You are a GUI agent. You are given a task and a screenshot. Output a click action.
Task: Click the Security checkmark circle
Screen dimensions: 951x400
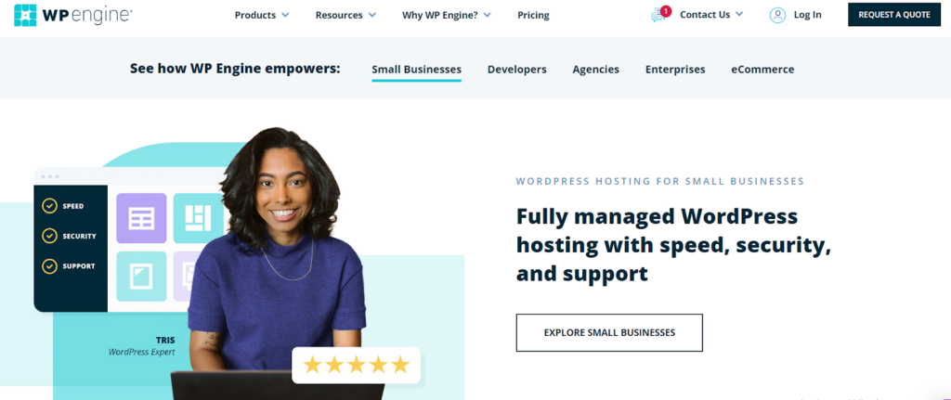[x=50, y=236]
